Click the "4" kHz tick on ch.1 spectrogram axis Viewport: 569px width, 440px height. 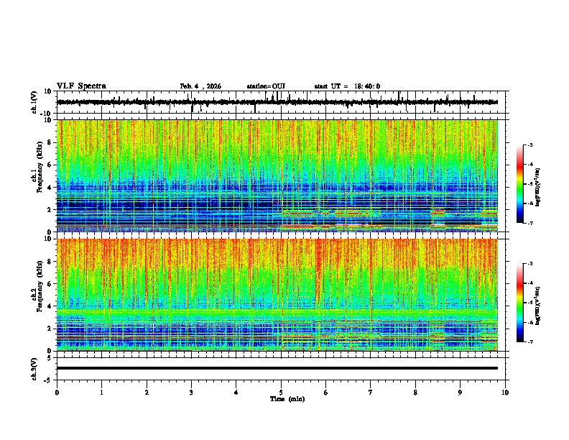50,188
